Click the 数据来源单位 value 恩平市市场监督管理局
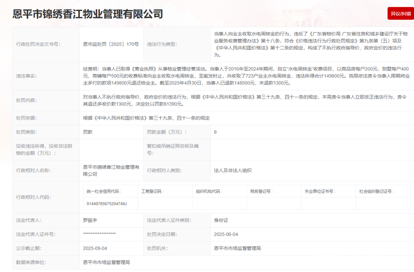Screen dimensions: 414x272 click(107, 262)
